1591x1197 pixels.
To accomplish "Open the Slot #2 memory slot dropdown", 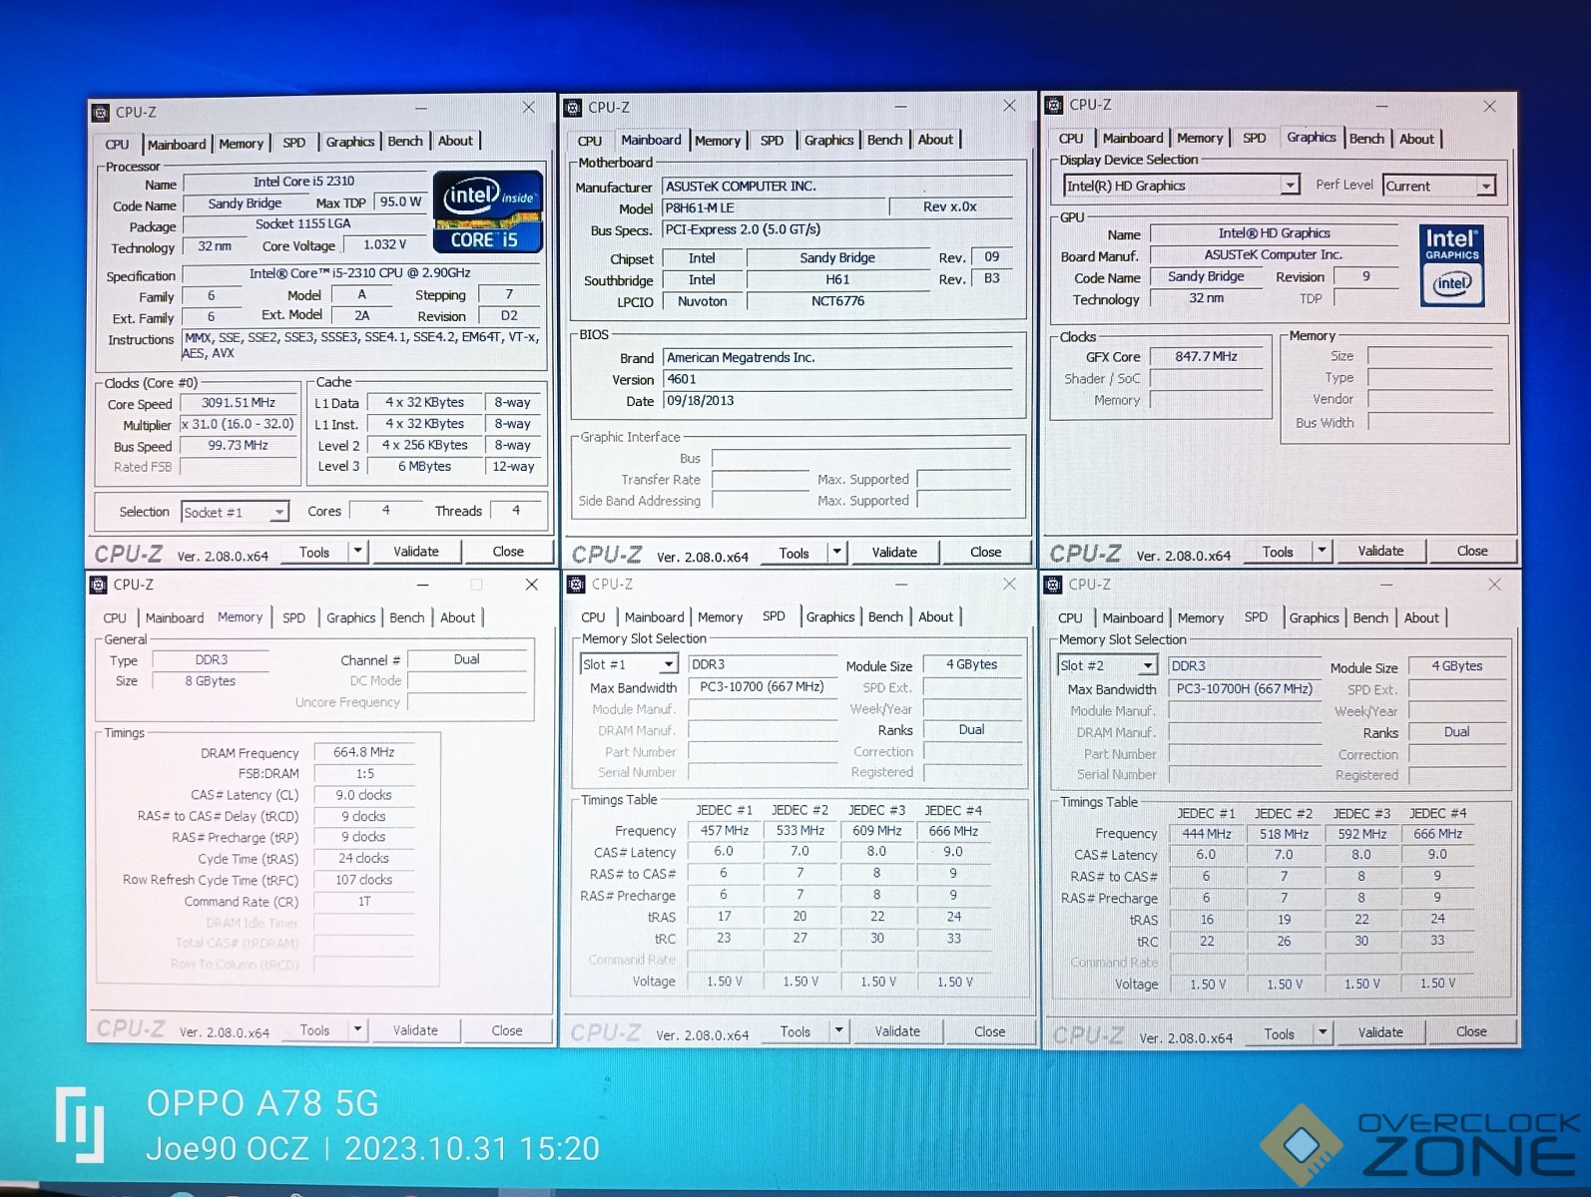I will (x=1148, y=666).
